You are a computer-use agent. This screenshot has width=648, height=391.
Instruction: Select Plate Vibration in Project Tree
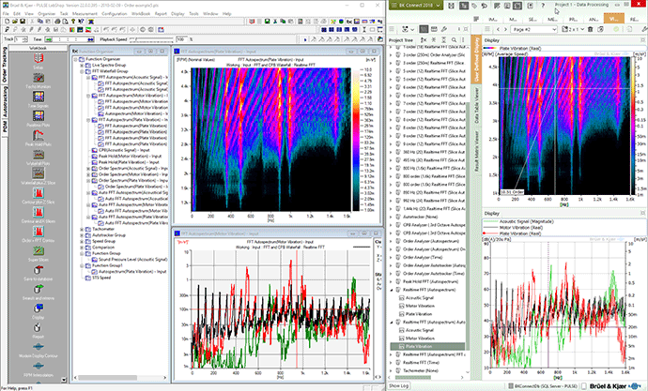tap(418, 346)
